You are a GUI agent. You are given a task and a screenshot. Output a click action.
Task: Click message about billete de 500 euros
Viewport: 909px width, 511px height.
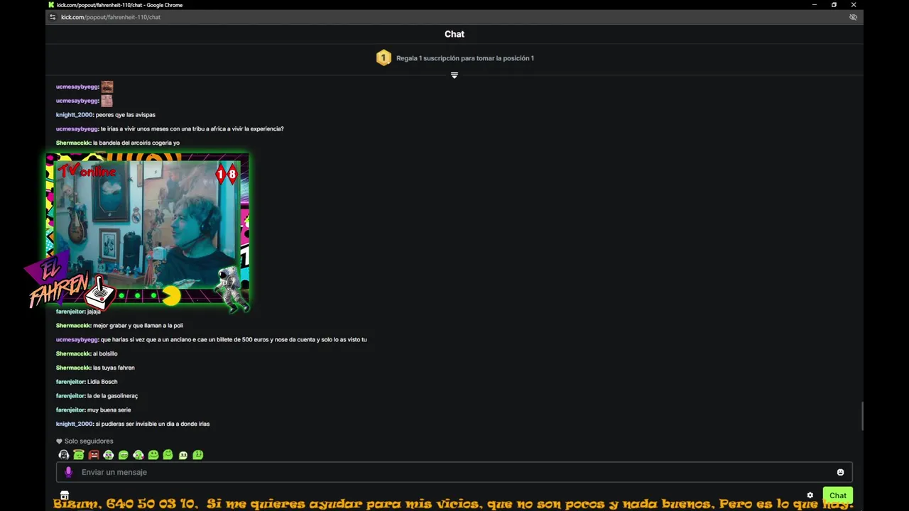click(234, 340)
